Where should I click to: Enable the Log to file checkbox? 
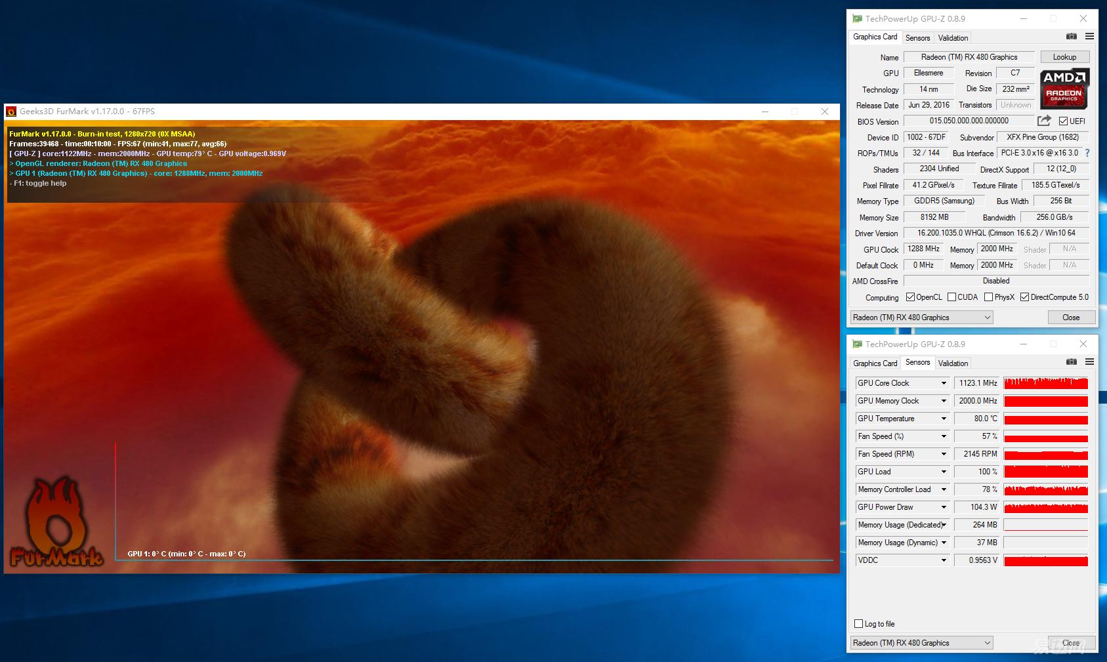859,624
